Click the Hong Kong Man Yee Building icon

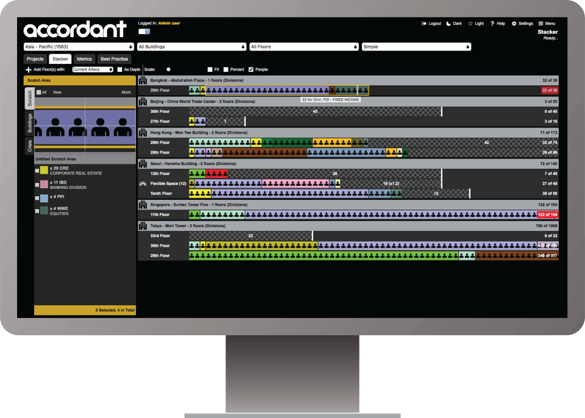tap(143, 132)
